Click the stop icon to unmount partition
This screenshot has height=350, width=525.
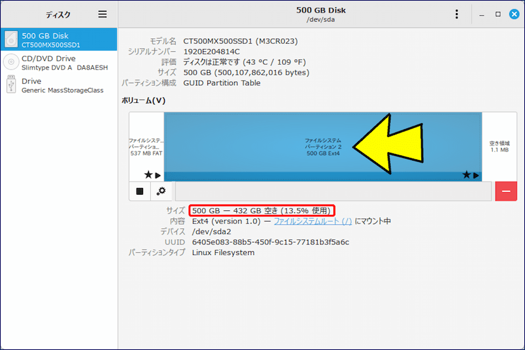(x=140, y=191)
